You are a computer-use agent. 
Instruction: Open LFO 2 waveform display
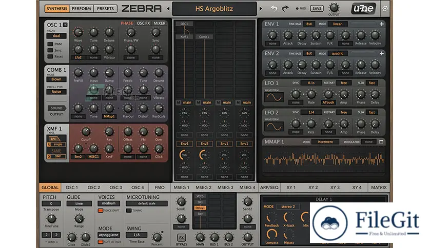274,127
